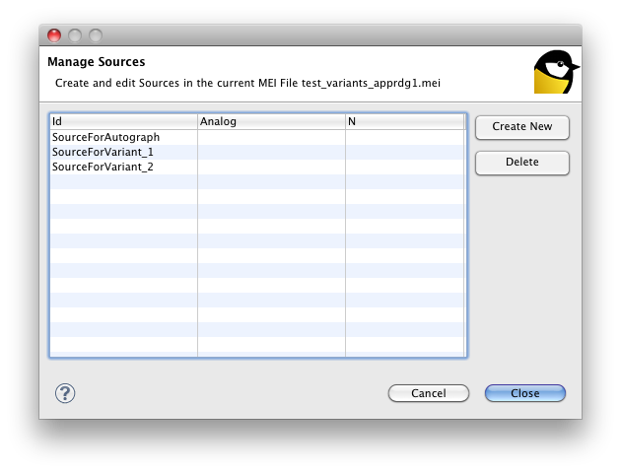This screenshot has width=621, height=473.
Task: Click the Analog cell of SourceForVariant_1
Action: (271, 153)
